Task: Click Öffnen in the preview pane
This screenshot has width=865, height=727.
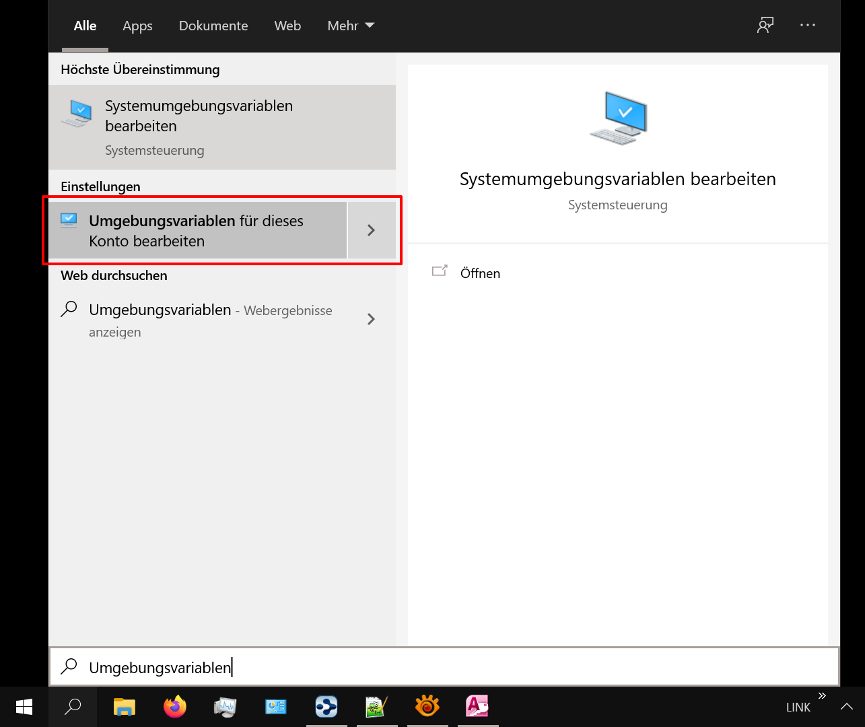Action: [480, 273]
